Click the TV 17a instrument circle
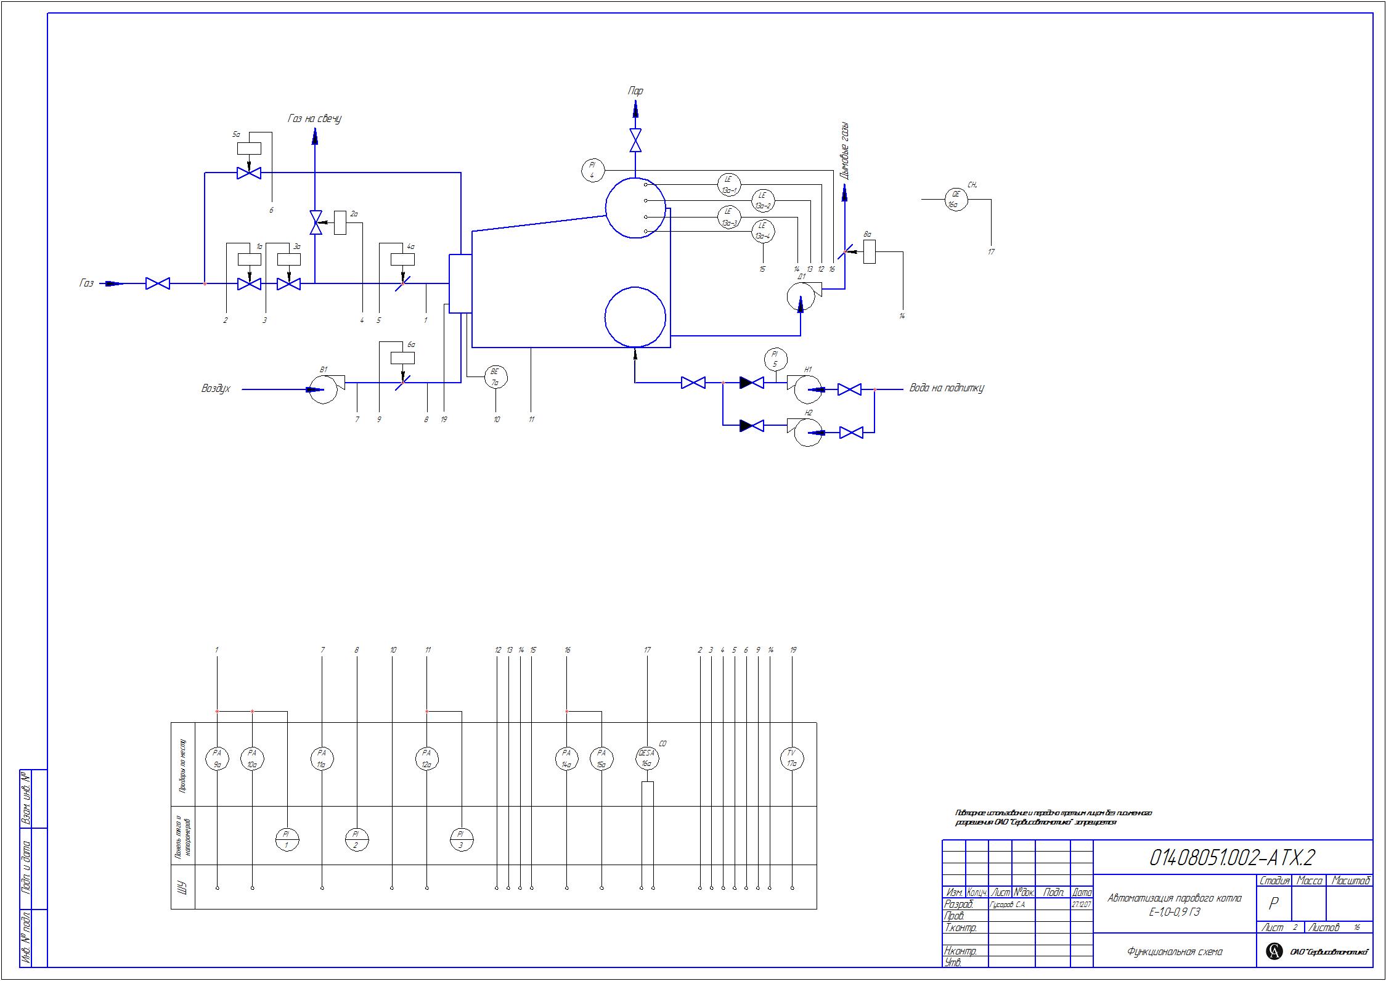 792,758
